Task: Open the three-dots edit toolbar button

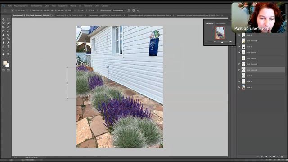Action: (x=4, y=58)
